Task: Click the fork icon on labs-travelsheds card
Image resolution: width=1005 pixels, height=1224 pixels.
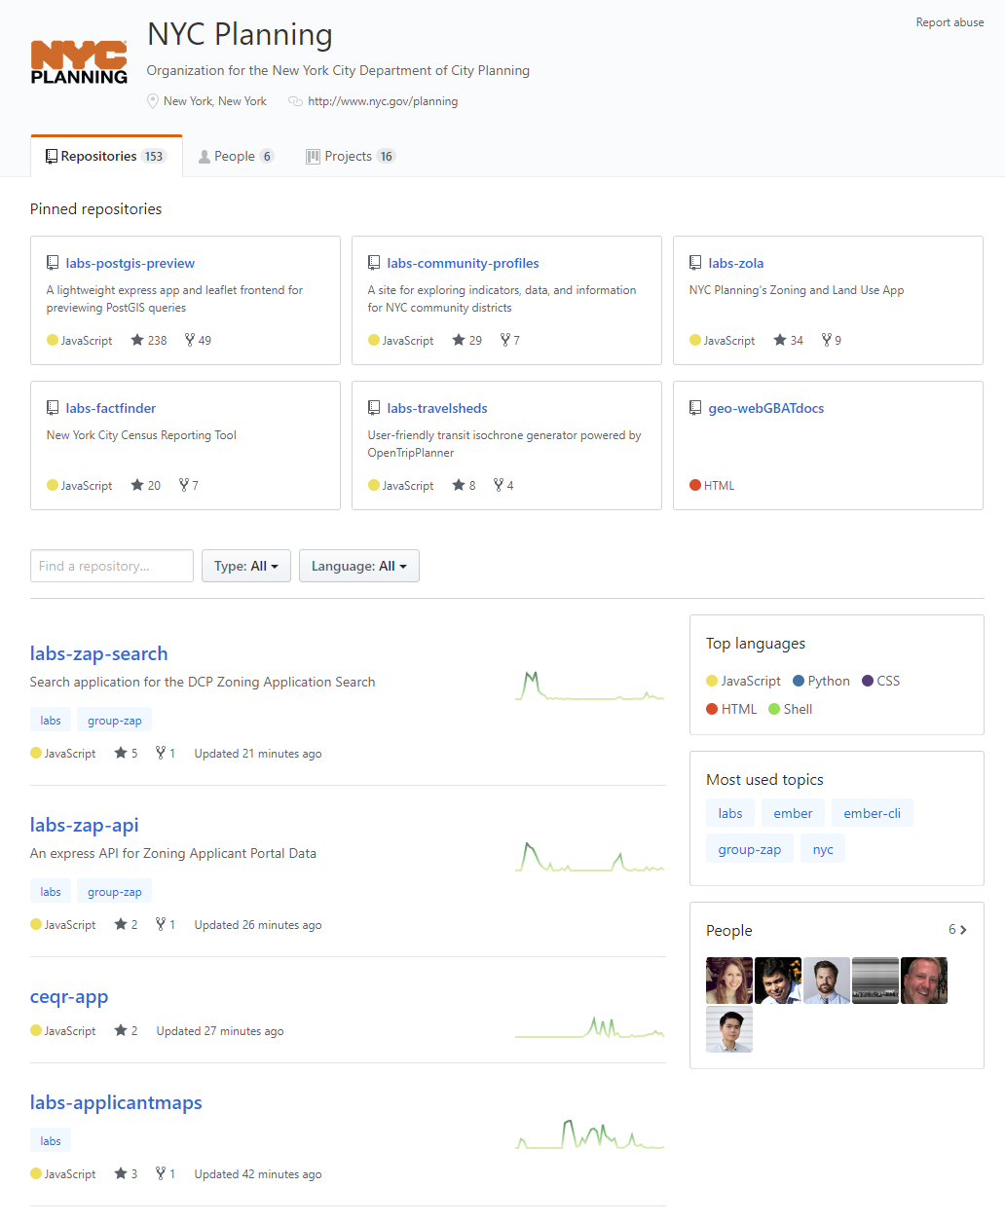Action: point(499,485)
